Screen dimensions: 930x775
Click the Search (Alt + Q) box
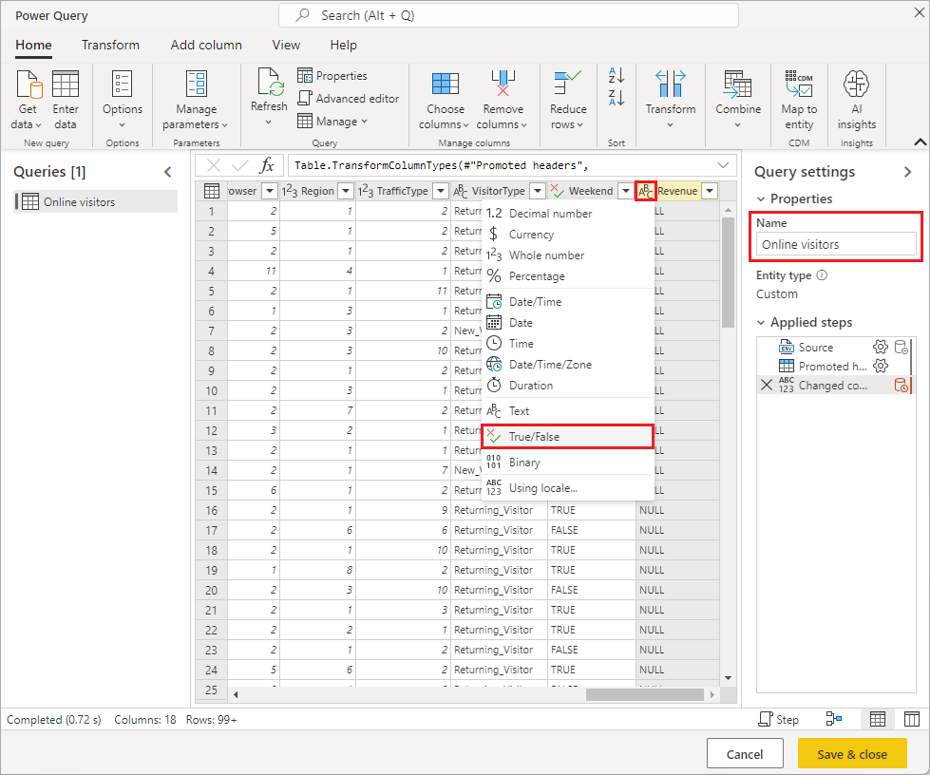(x=508, y=15)
